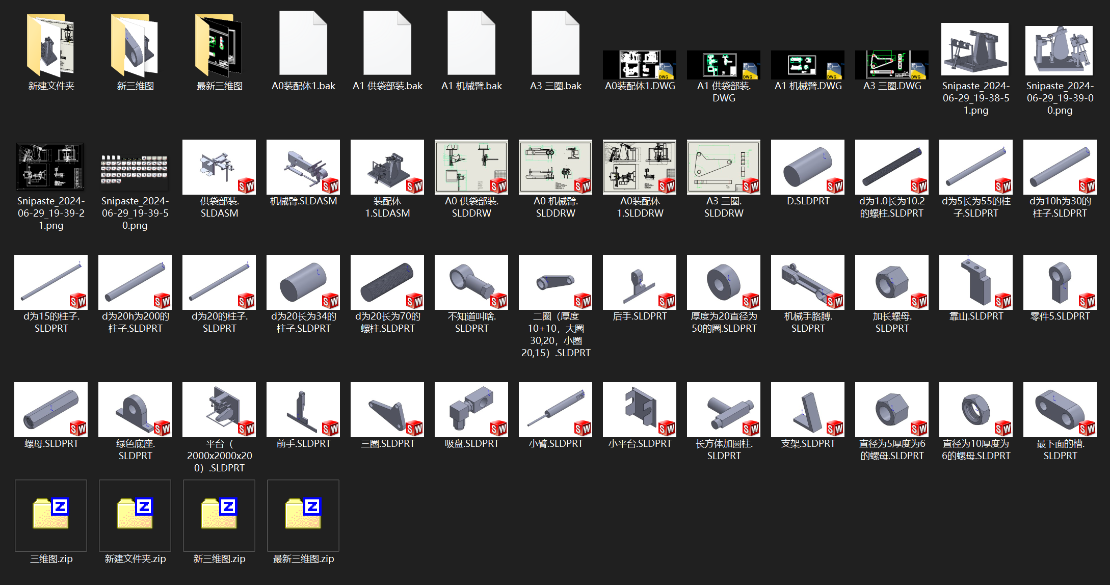Select 供袋部装.SLDASM assembly file

click(x=219, y=167)
